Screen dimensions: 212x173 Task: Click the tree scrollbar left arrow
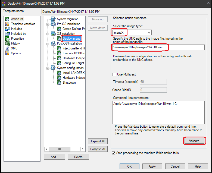47,149
